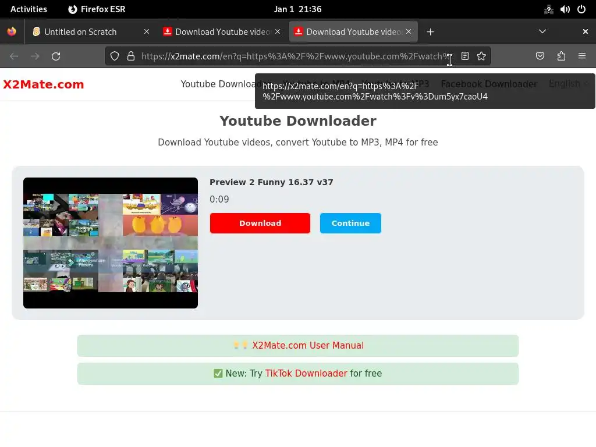Image resolution: width=596 pixels, height=447 pixels.
Task: Click the X2Mate.com site logo
Action: click(43, 84)
